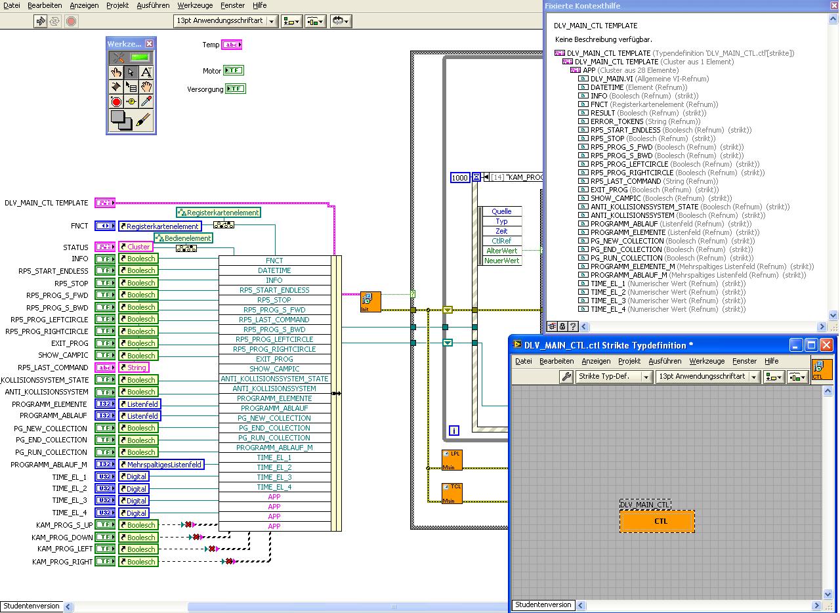840x613 pixels.
Task: Click the foreground/background color squares in palette
Action: point(119,119)
